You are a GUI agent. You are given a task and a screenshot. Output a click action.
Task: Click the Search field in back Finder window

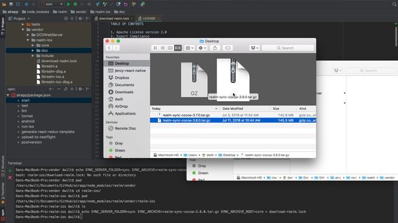(x=371, y=71)
